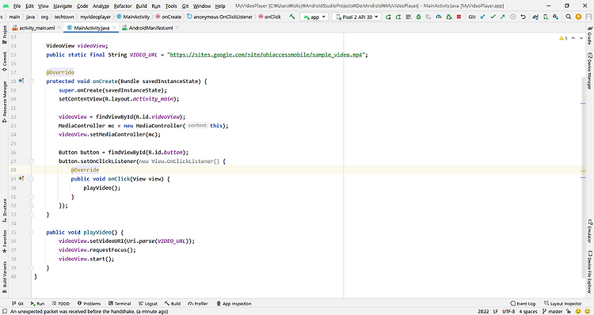
Task: Collapse the onCreate method fold marker
Action: point(32,81)
